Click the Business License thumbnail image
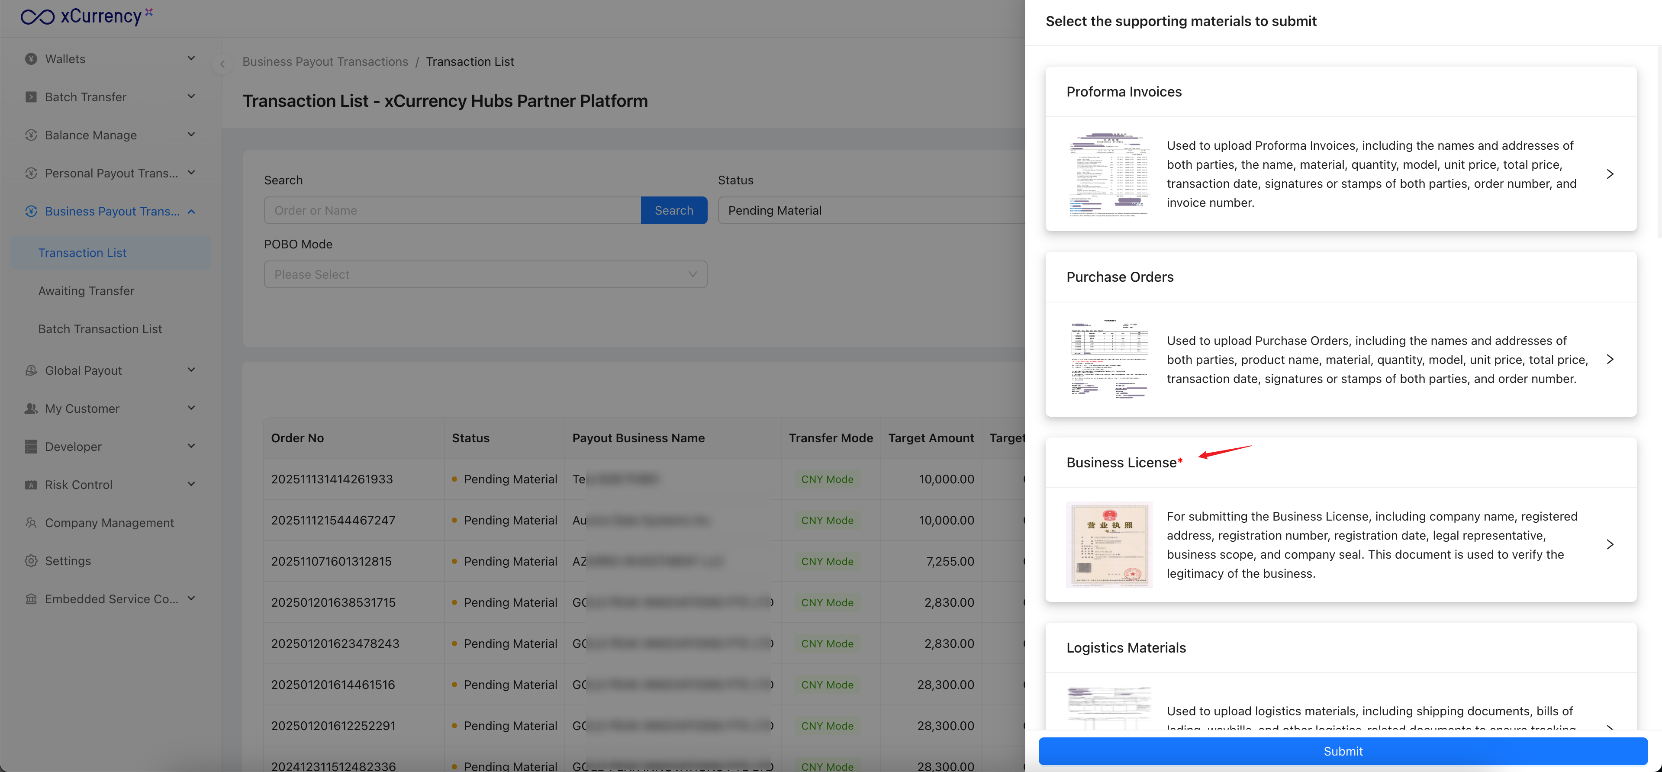The height and width of the screenshot is (772, 1662). 1109,544
